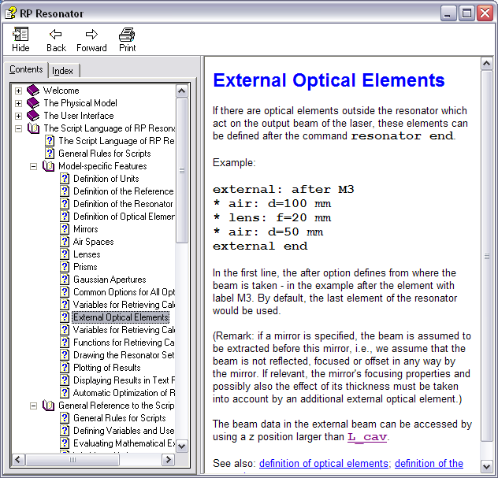Maximize the RP Resonator help window
The image size is (498, 478).
[466, 13]
